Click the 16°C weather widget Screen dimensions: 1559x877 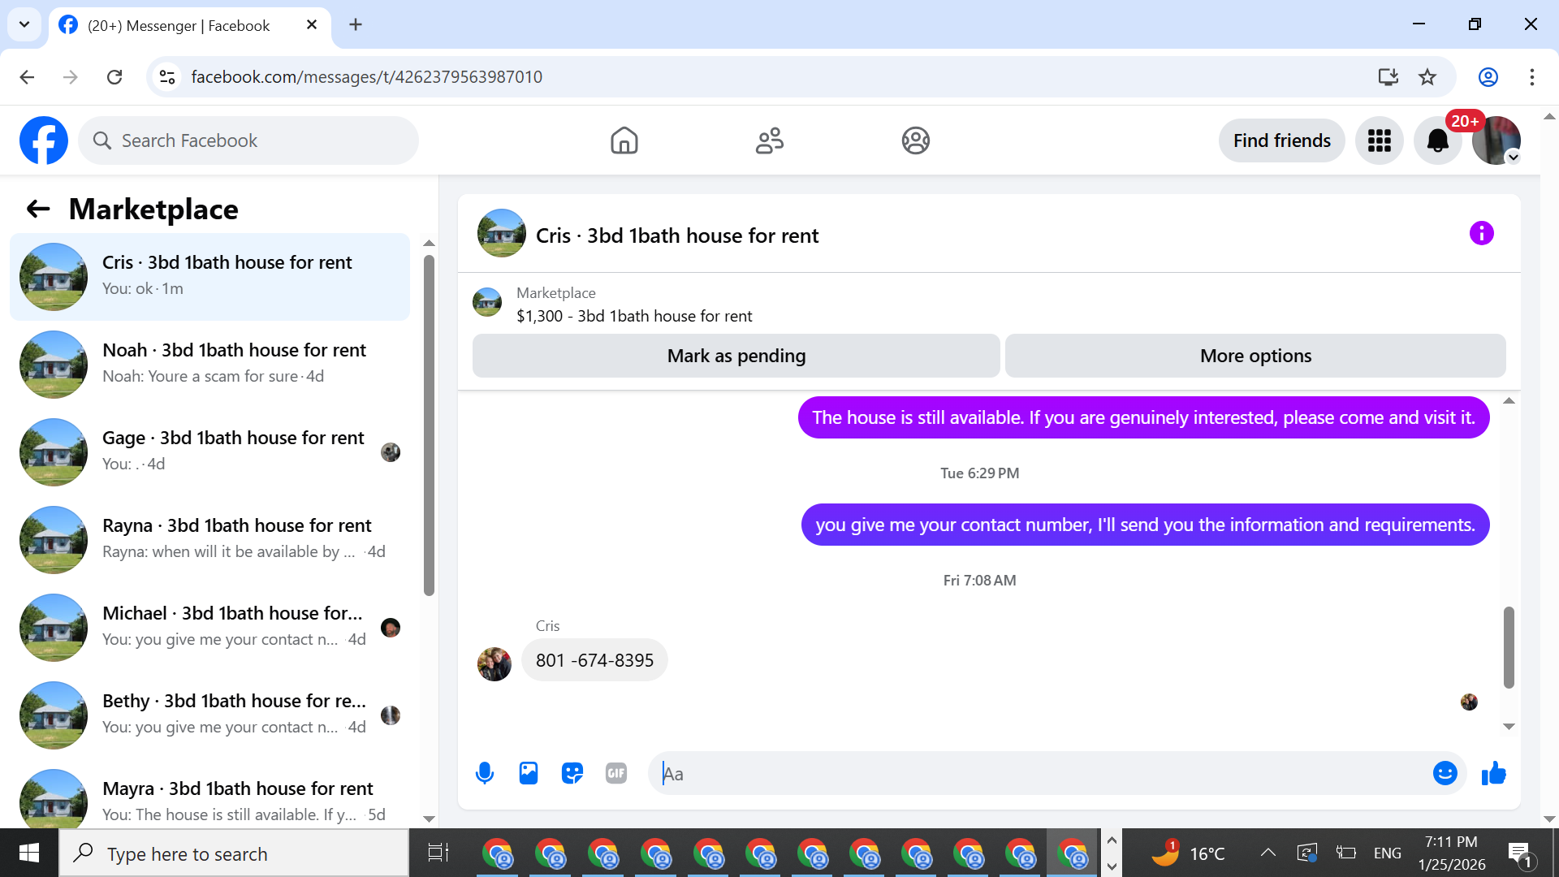pos(1187,853)
